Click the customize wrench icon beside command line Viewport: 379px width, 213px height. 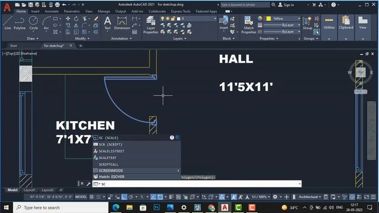[88, 184]
